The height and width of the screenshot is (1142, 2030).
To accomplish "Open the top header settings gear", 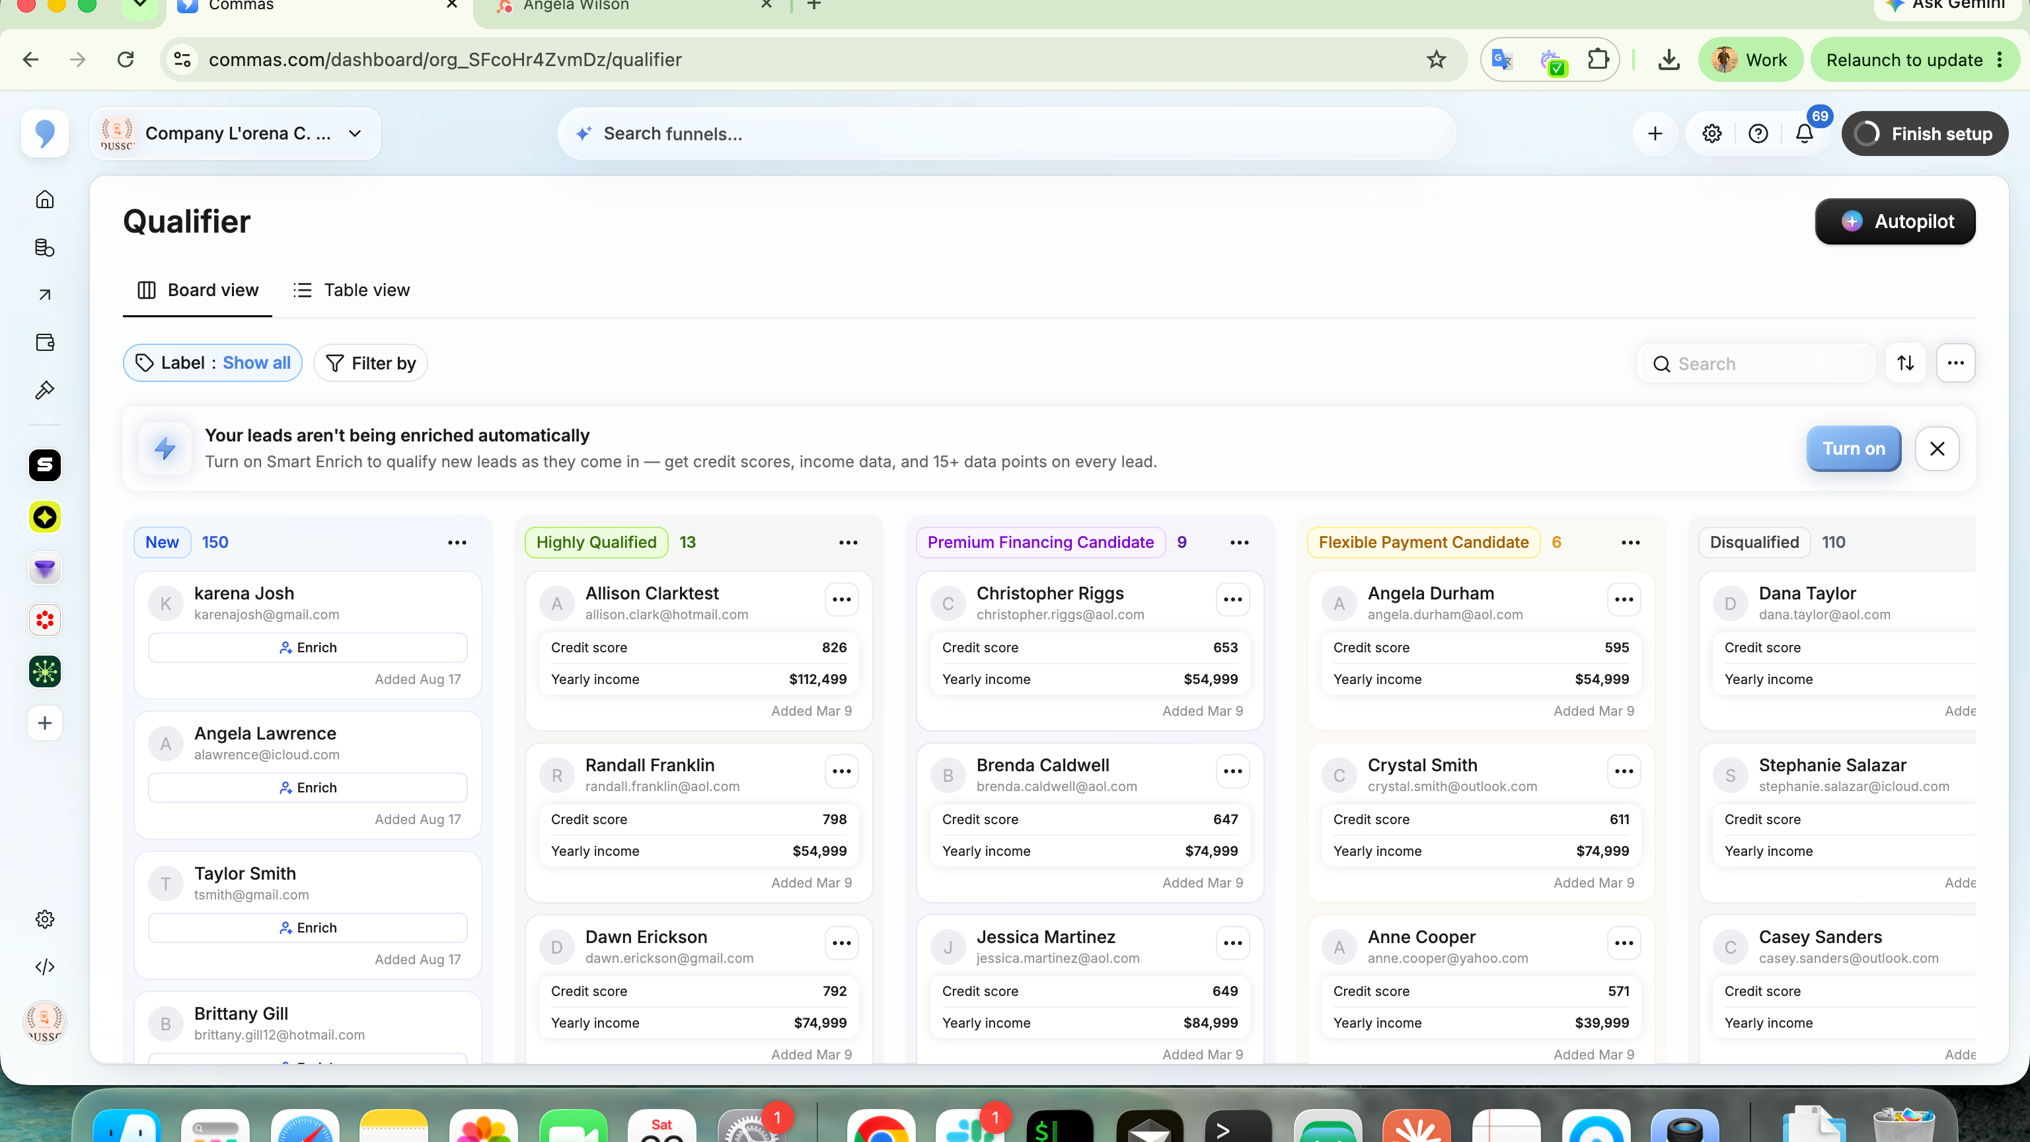I will (x=1711, y=133).
